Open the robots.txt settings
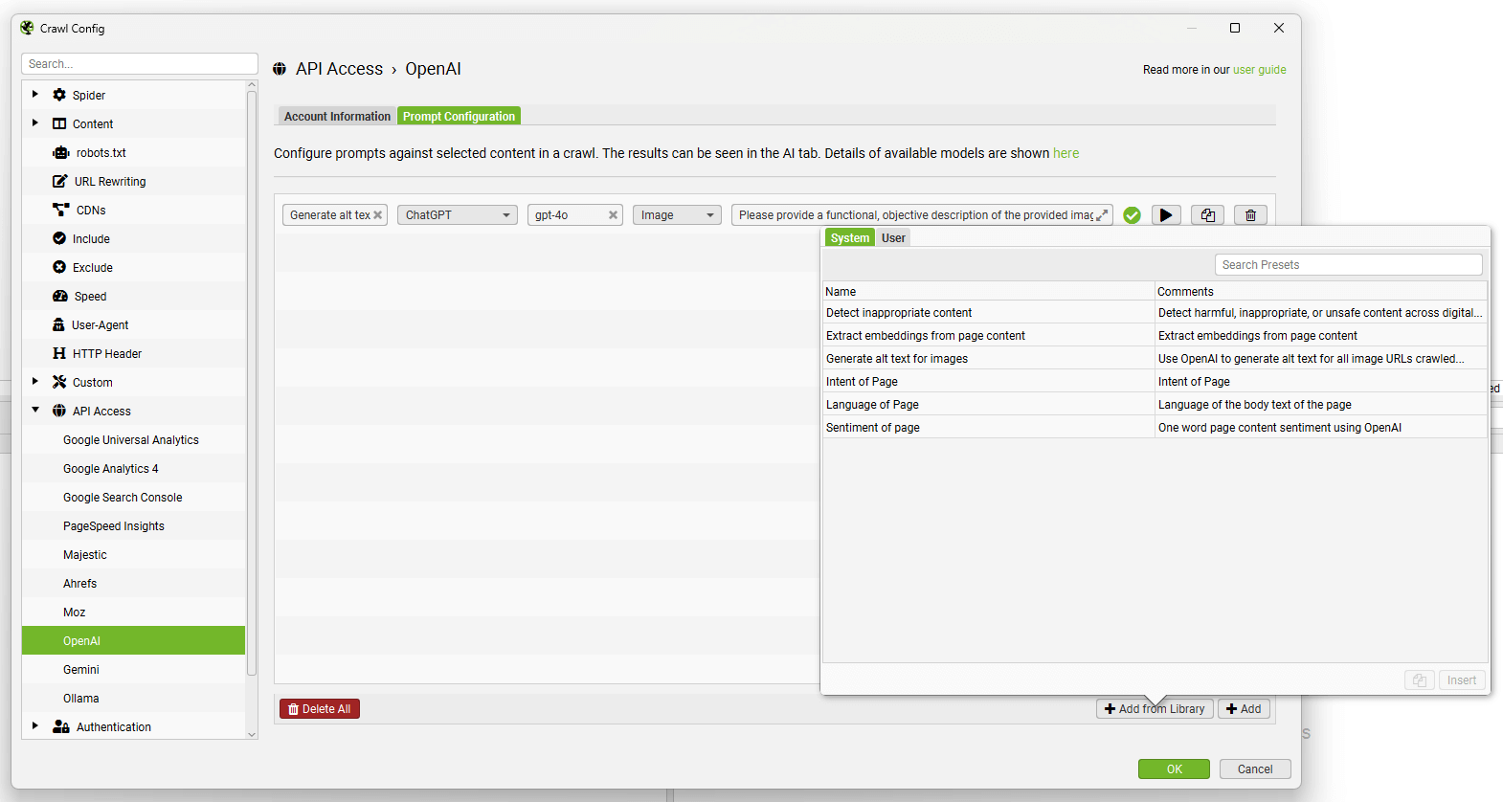 click(101, 153)
